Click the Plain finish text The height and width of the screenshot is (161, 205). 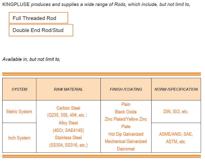pos(126,104)
